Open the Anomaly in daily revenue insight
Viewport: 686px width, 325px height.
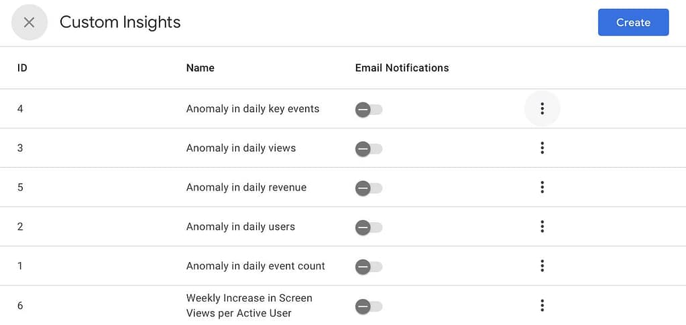coord(246,187)
